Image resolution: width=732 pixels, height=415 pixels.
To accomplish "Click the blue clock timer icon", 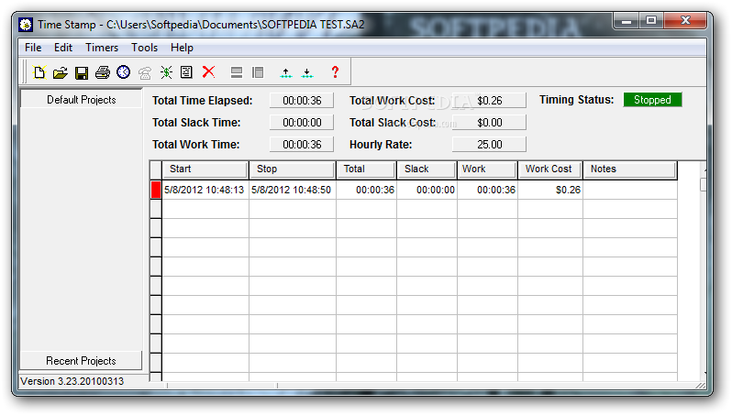I will point(124,72).
